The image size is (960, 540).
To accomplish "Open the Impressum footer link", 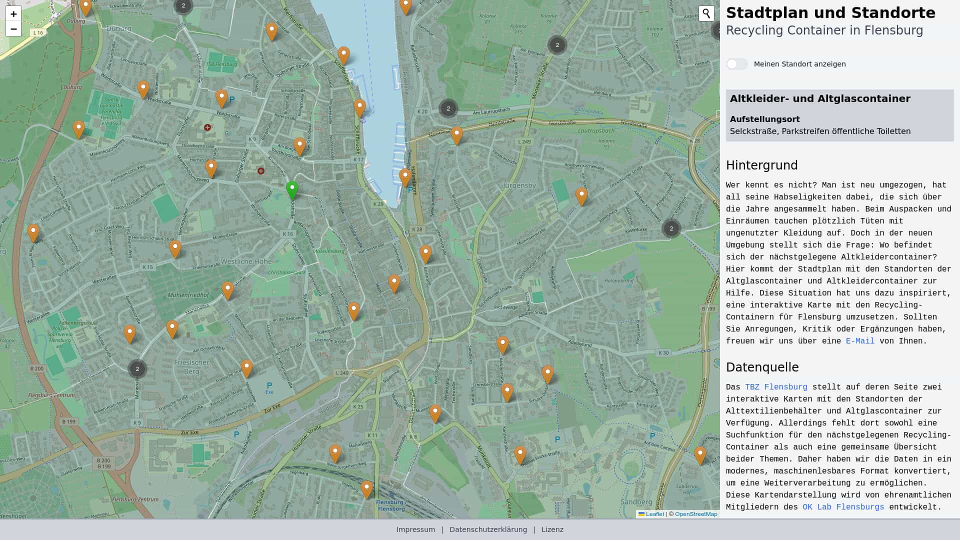I will [x=415, y=529].
